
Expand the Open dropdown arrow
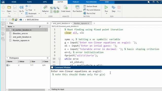point(9,13)
